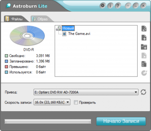
Task: Enable the Проверить checkbox
Action: point(76,102)
